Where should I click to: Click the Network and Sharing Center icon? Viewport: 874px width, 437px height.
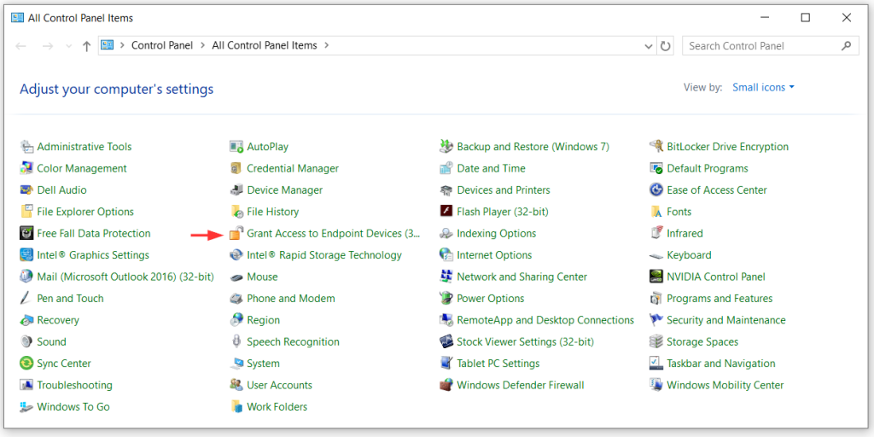[x=446, y=277]
